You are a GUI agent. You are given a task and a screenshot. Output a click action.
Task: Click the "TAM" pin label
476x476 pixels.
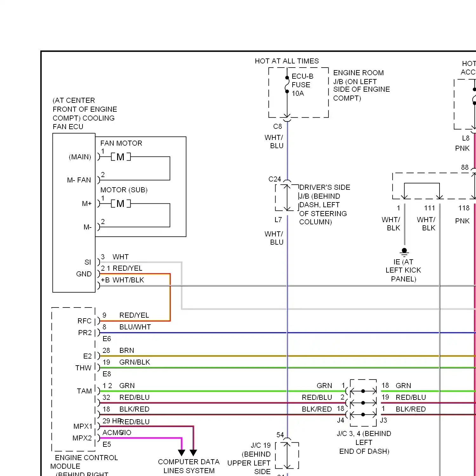(x=84, y=391)
